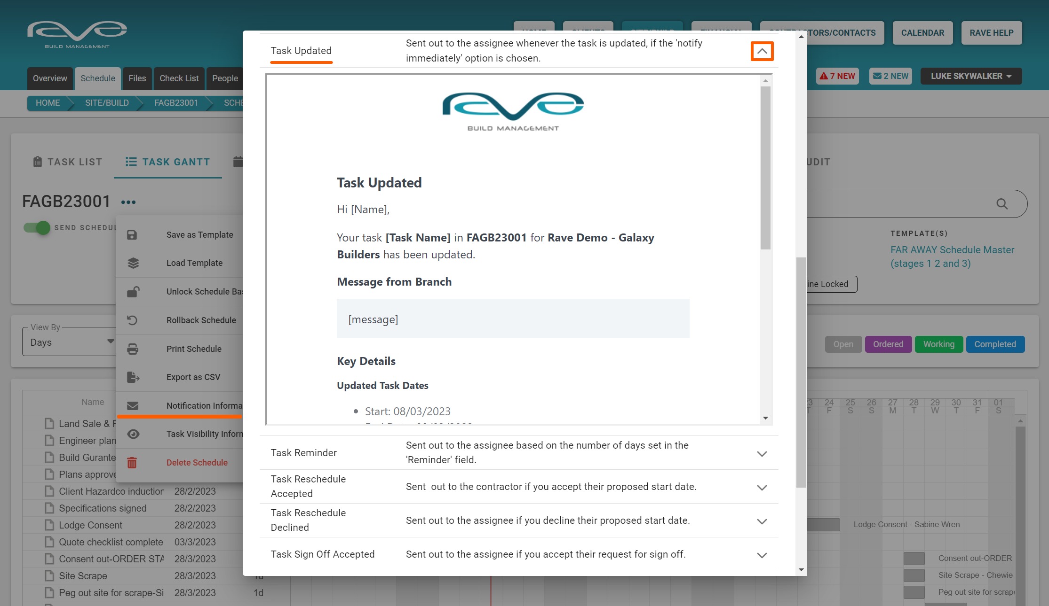Screen dimensions: 1049x606
Task: Click the email preview scrollbar down arrow
Action: [x=765, y=418]
